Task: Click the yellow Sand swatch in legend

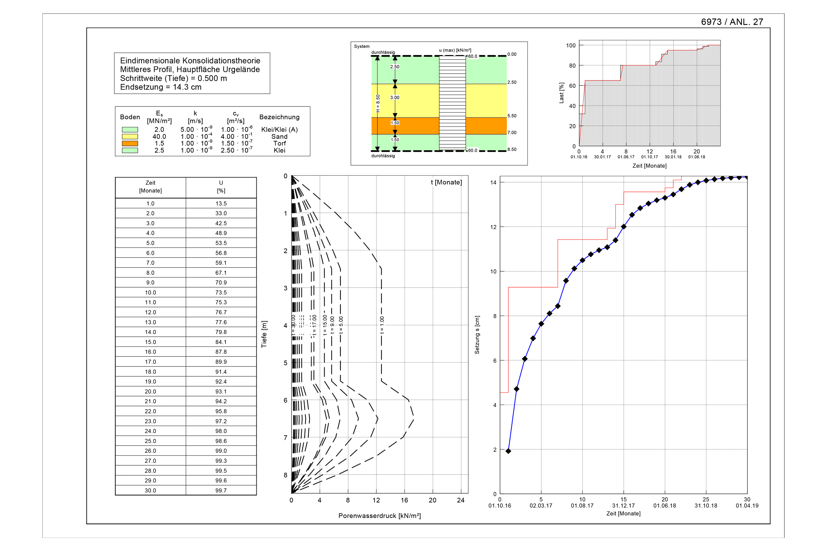Action: pos(130,137)
